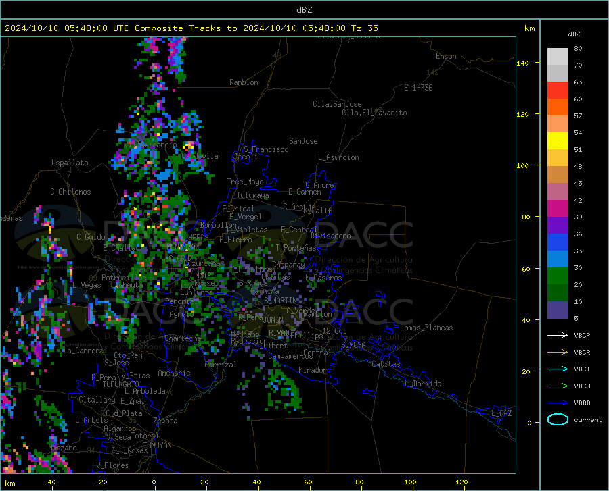Viewport: 609px width, 491px height.
Task: Click the 'Tulumaya' map label
Action: click(252, 195)
